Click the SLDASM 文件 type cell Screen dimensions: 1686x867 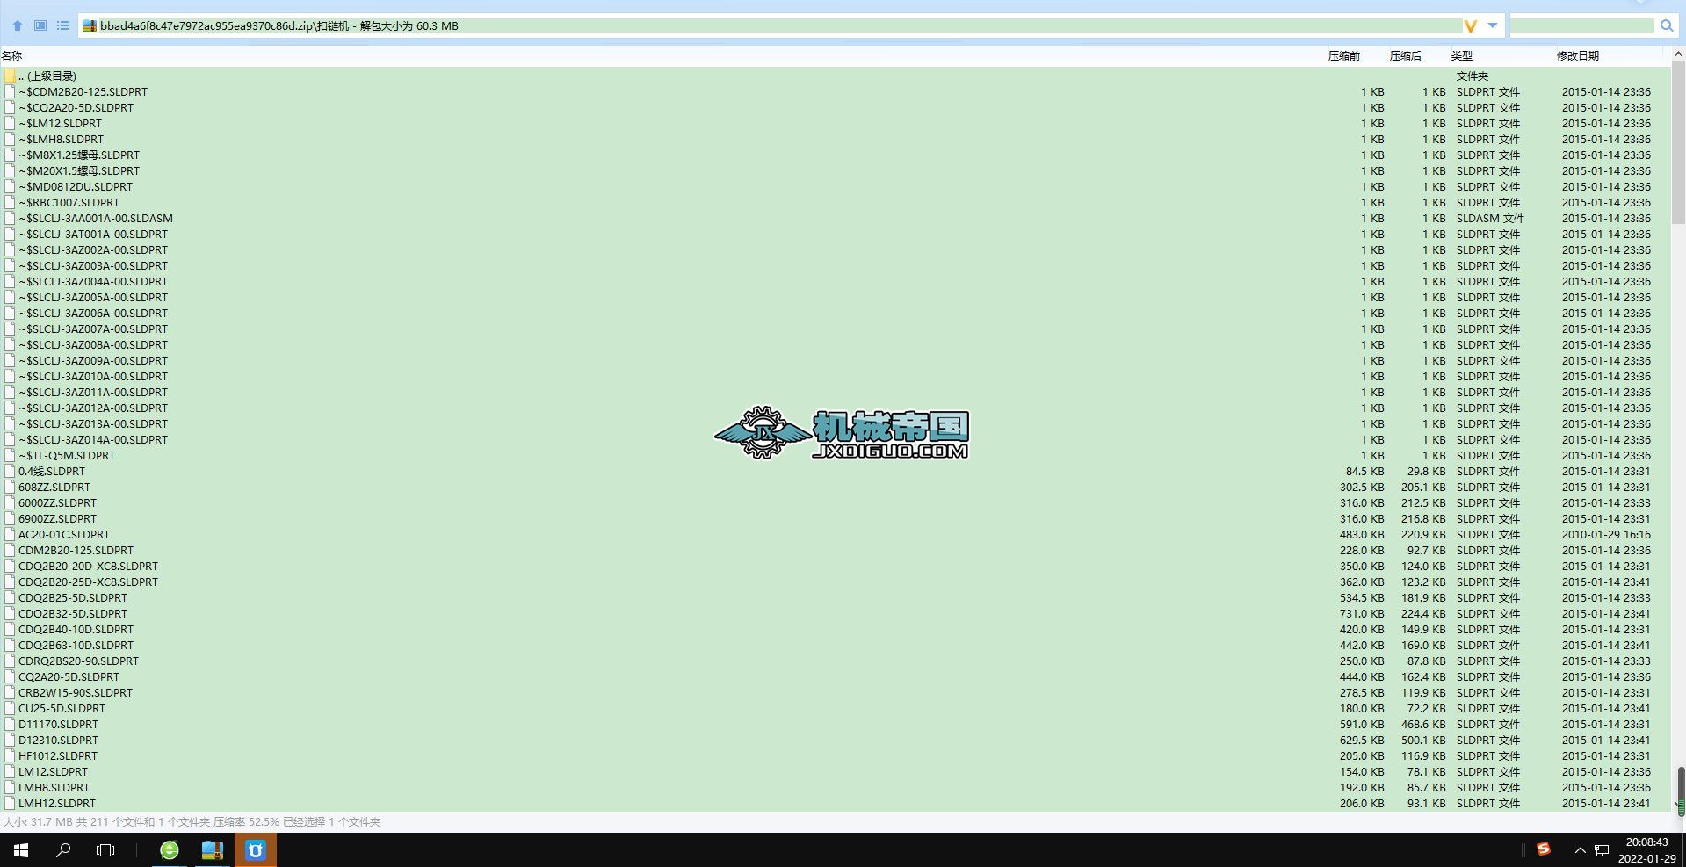point(1490,219)
